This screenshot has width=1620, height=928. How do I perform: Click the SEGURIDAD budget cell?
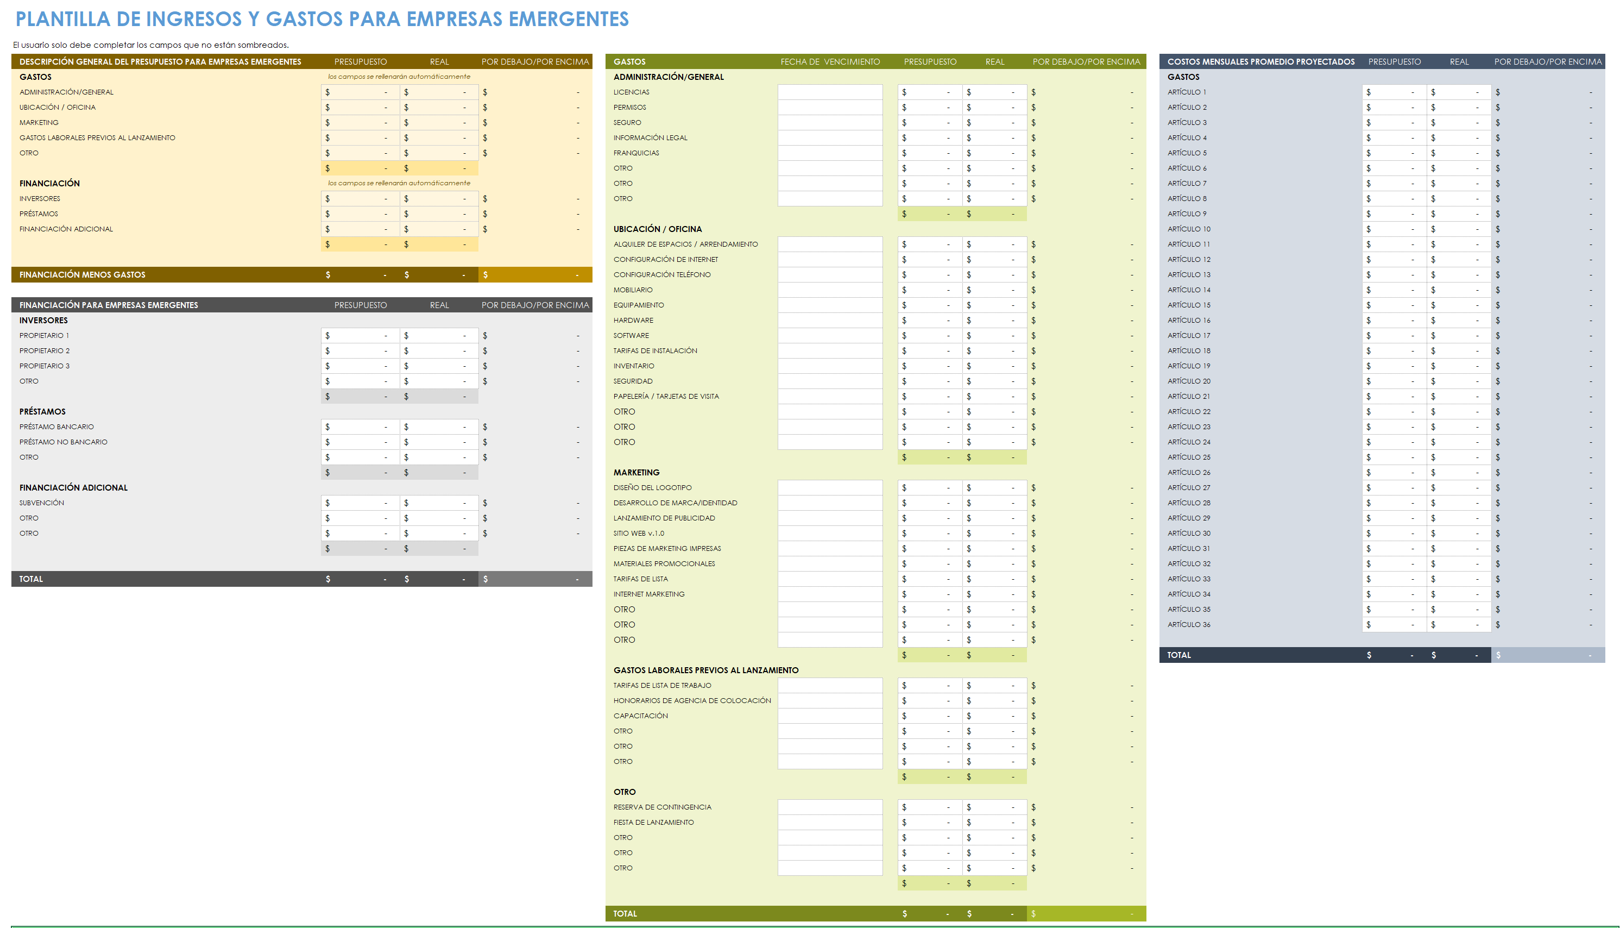[x=930, y=381]
